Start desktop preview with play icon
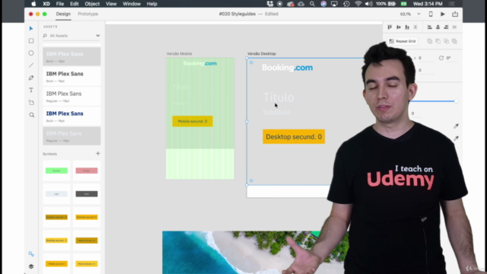Screen dimensions: 487x274 pos(443,14)
